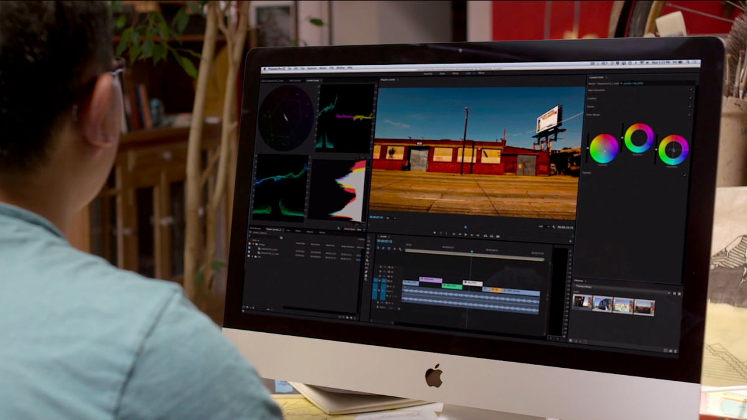Image resolution: width=747 pixels, height=420 pixels.
Task: Click the Lift icon in Program monitor
Action: (x=485, y=236)
